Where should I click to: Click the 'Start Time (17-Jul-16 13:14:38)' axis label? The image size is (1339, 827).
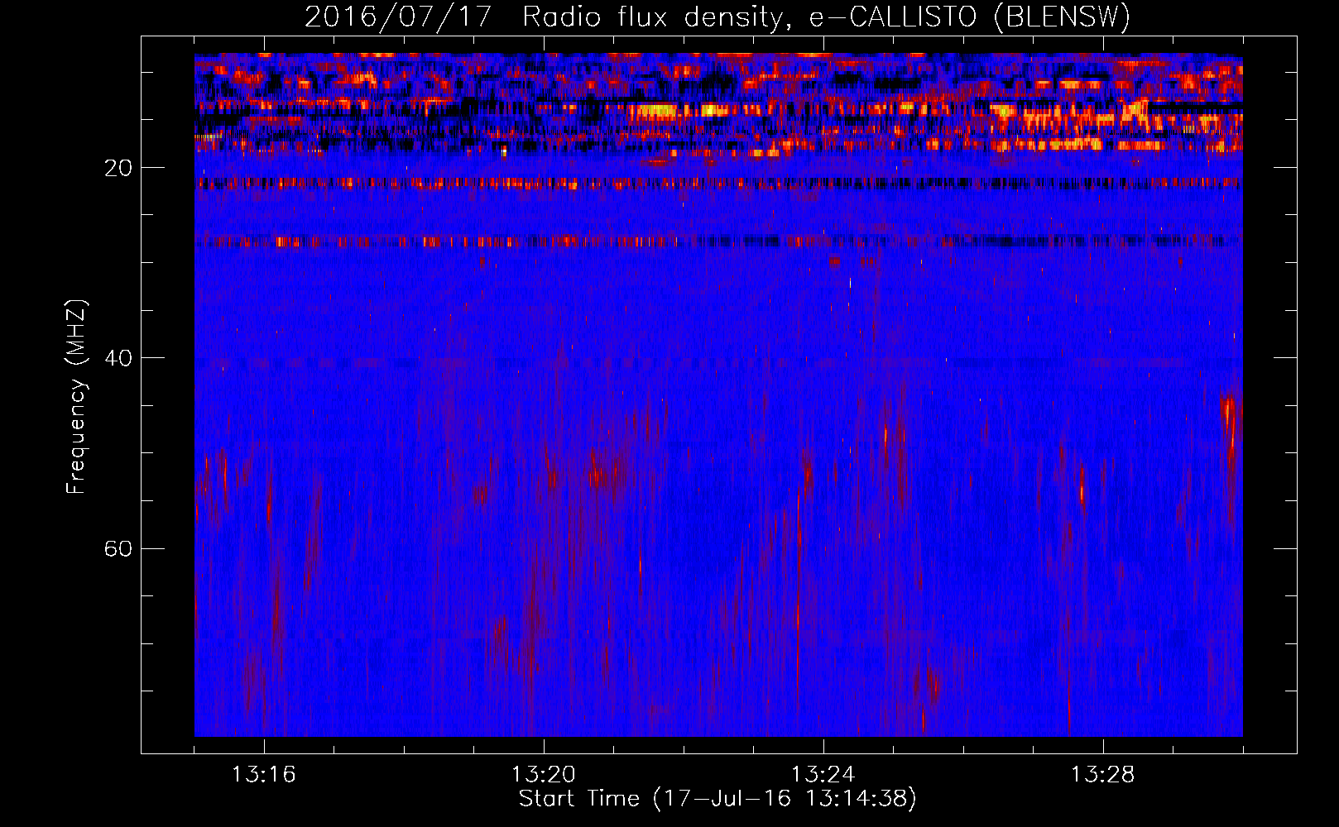point(717,799)
